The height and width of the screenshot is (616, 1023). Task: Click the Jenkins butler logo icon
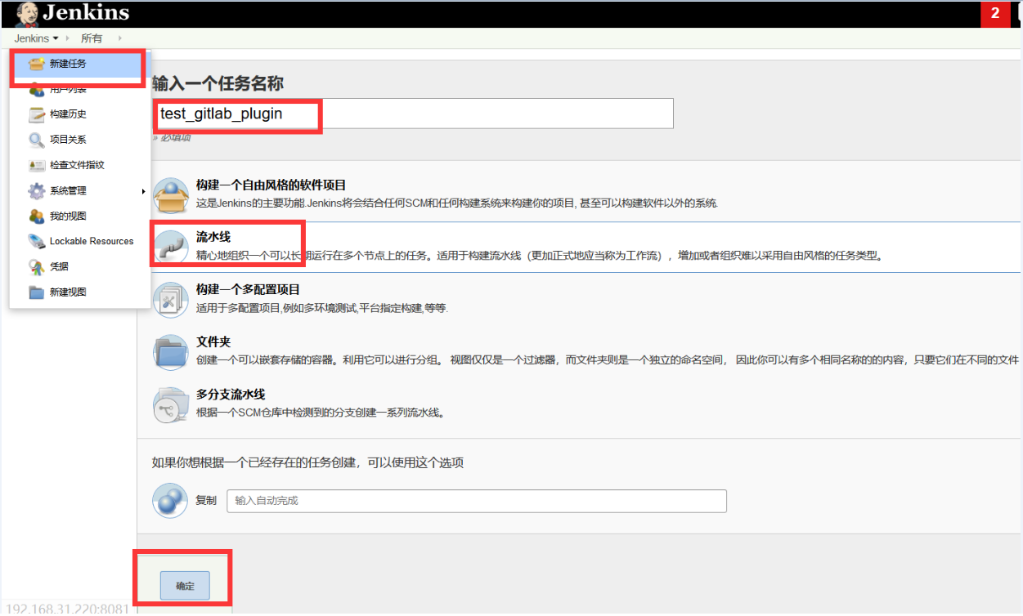(x=26, y=13)
